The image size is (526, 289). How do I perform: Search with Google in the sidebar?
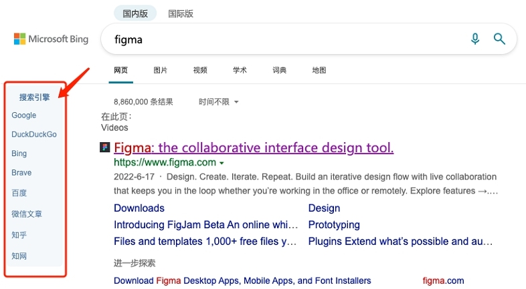click(x=24, y=115)
